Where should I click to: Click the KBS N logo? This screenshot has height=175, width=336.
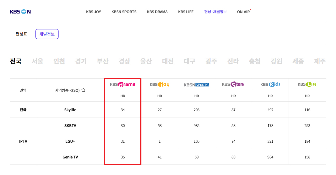tap(20, 12)
